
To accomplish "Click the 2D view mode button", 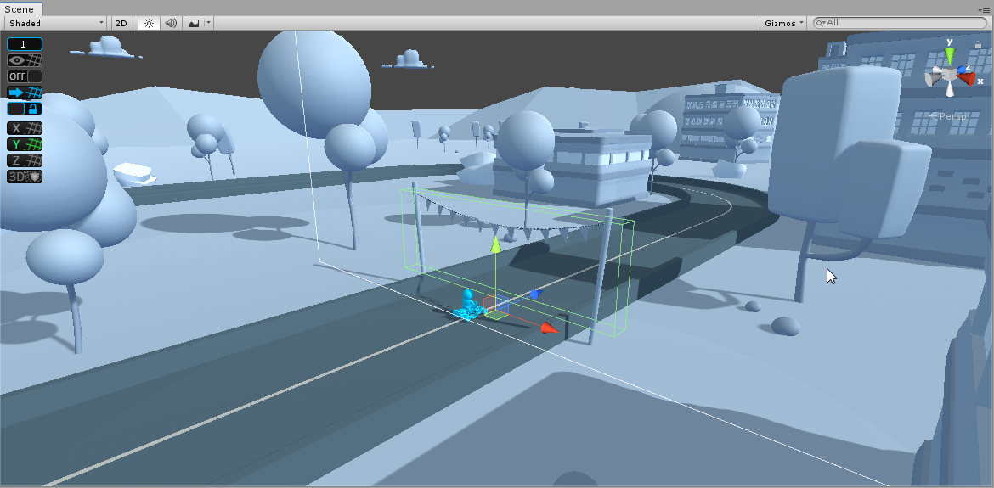I will tap(121, 23).
